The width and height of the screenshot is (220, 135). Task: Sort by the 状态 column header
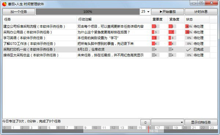(197, 19)
